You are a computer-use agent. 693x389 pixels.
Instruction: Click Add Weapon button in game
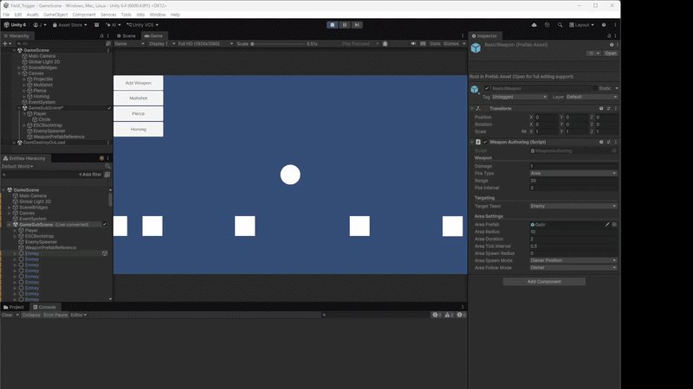tap(139, 83)
